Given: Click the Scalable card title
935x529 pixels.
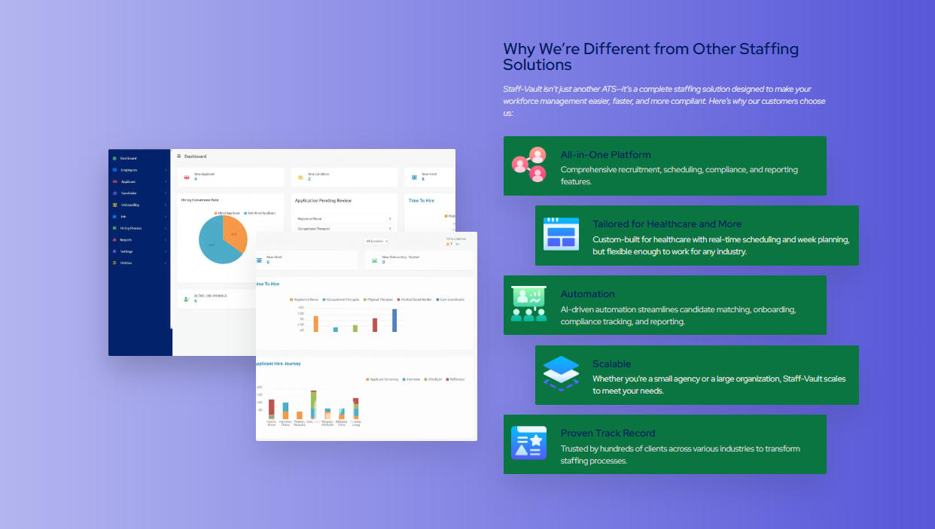Looking at the screenshot, I should click(x=611, y=363).
